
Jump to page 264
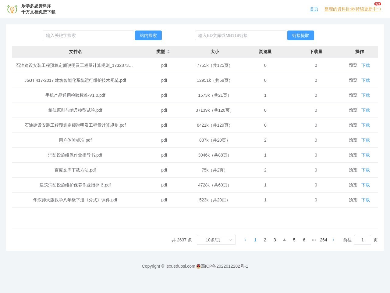point(323,240)
